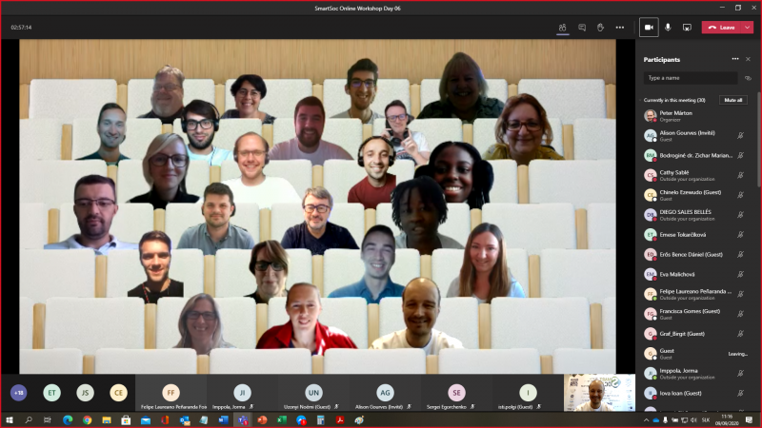Open the Show participants icon
Image resolution: width=762 pixels, height=428 pixels.
pos(563,28)
